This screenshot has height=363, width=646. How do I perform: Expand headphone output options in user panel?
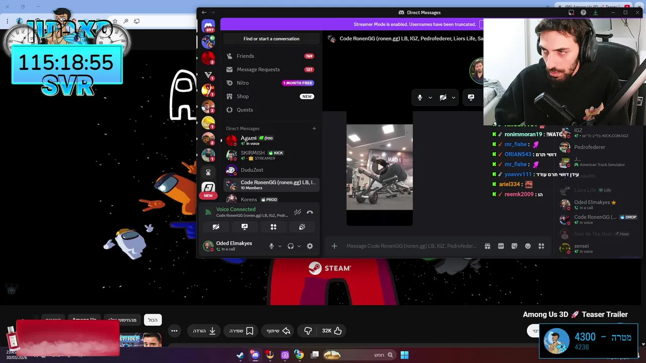click(x=299, y=246)
